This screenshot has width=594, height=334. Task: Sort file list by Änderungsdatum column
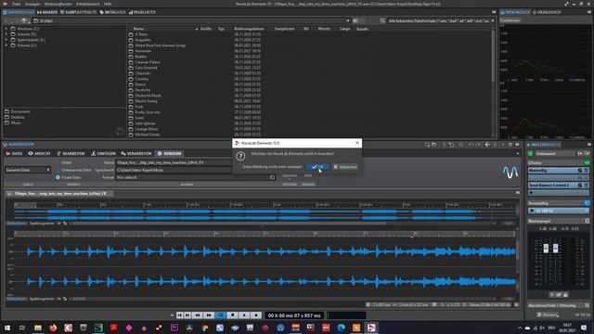coord(249,29)
